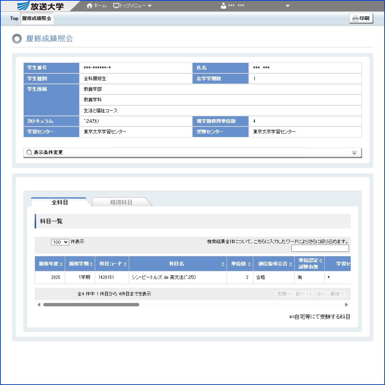Click the 放送大学 logo
This screenshot has width=385, height=385.
tap(41, 6)
